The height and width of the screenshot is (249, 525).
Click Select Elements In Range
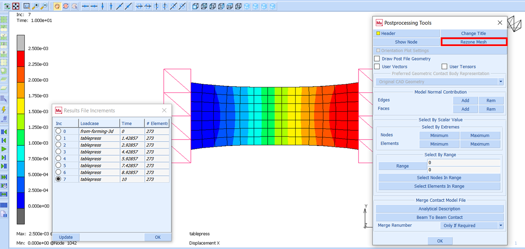pos(440,186)
